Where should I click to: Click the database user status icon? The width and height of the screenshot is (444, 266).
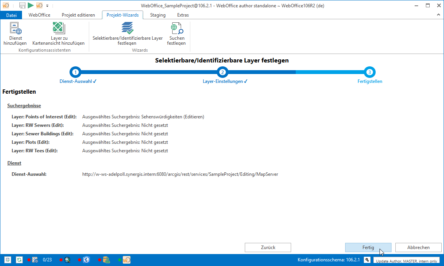[106, 260]
